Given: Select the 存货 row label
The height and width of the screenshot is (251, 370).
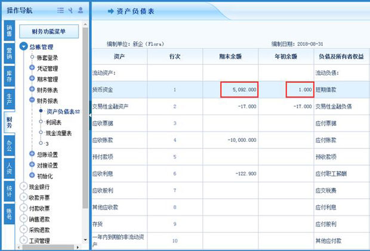Looking at the screenshot, I should (97, 224).
